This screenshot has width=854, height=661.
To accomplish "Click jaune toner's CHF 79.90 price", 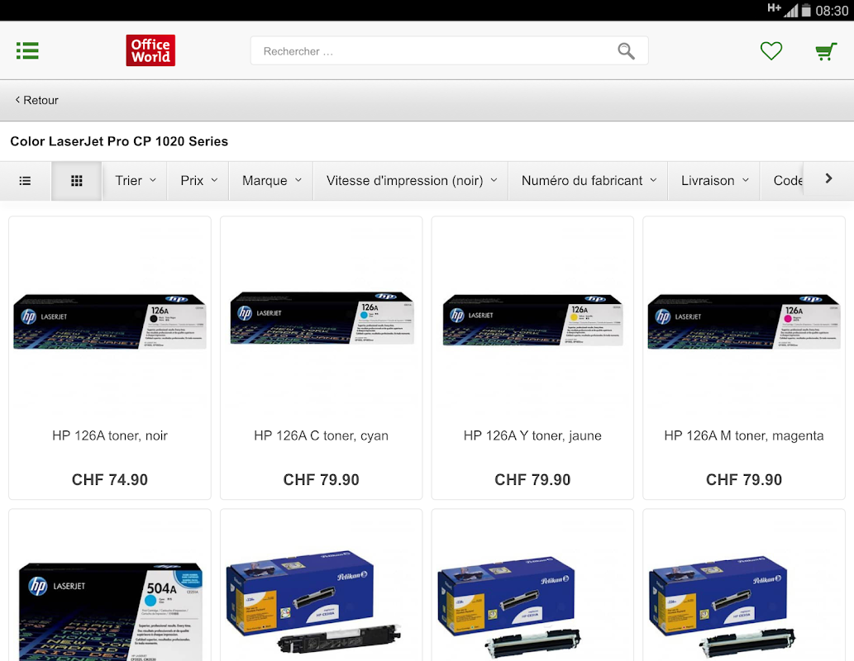I will pos(532,480).
